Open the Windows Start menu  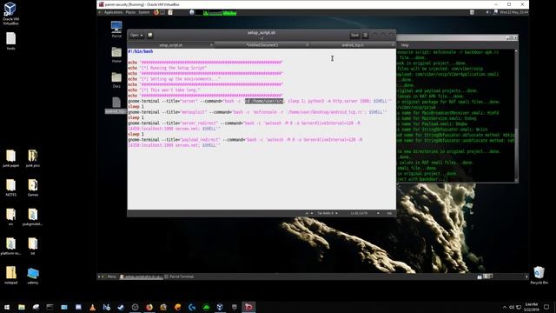pos(7,307)
